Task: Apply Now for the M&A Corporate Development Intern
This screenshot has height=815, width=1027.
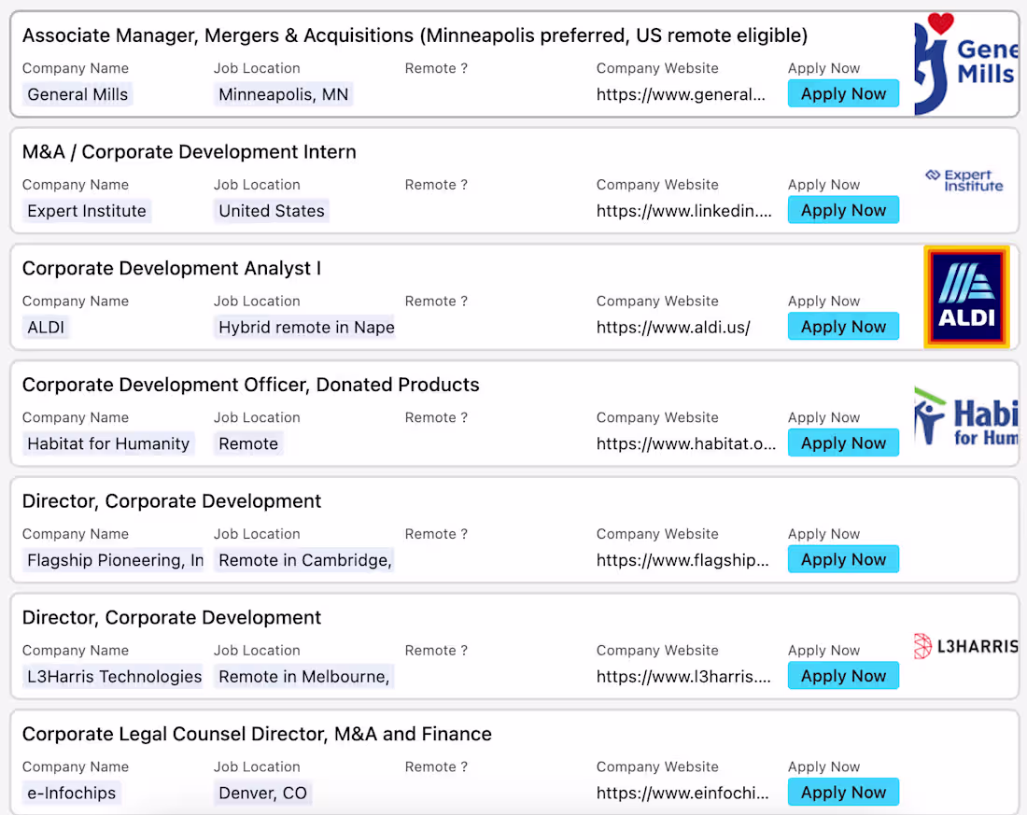Action: point(843,209)
